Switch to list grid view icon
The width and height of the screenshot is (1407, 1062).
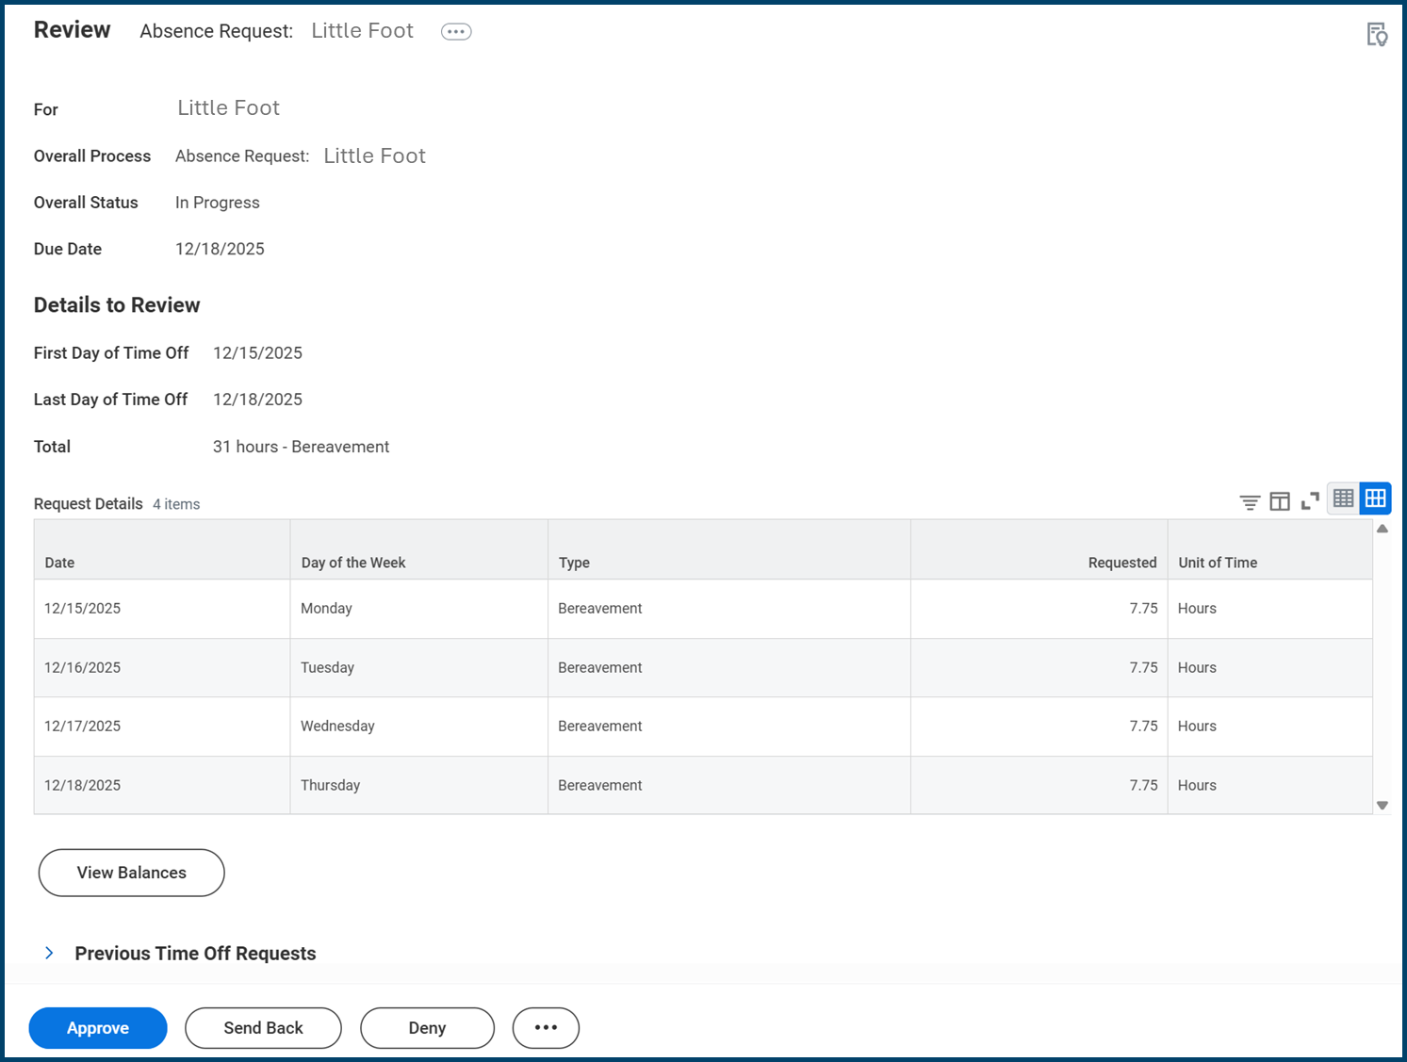(x=1343, y=498)
